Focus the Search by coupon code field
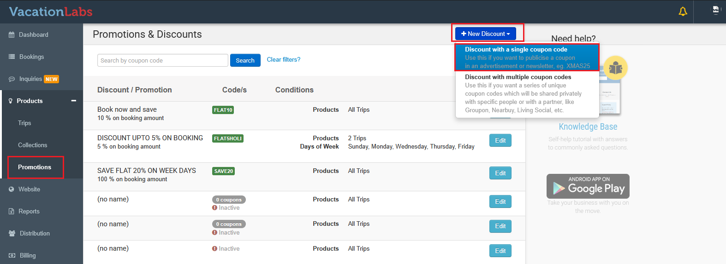This screenshot has width=726, height=264. pyautogui.click(x=162, y=61)
